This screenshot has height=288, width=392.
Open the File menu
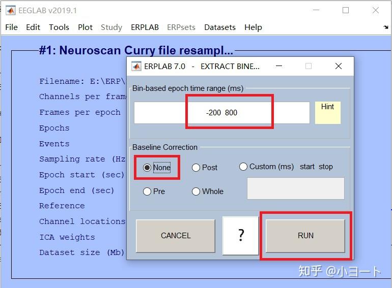coord(12,27)
